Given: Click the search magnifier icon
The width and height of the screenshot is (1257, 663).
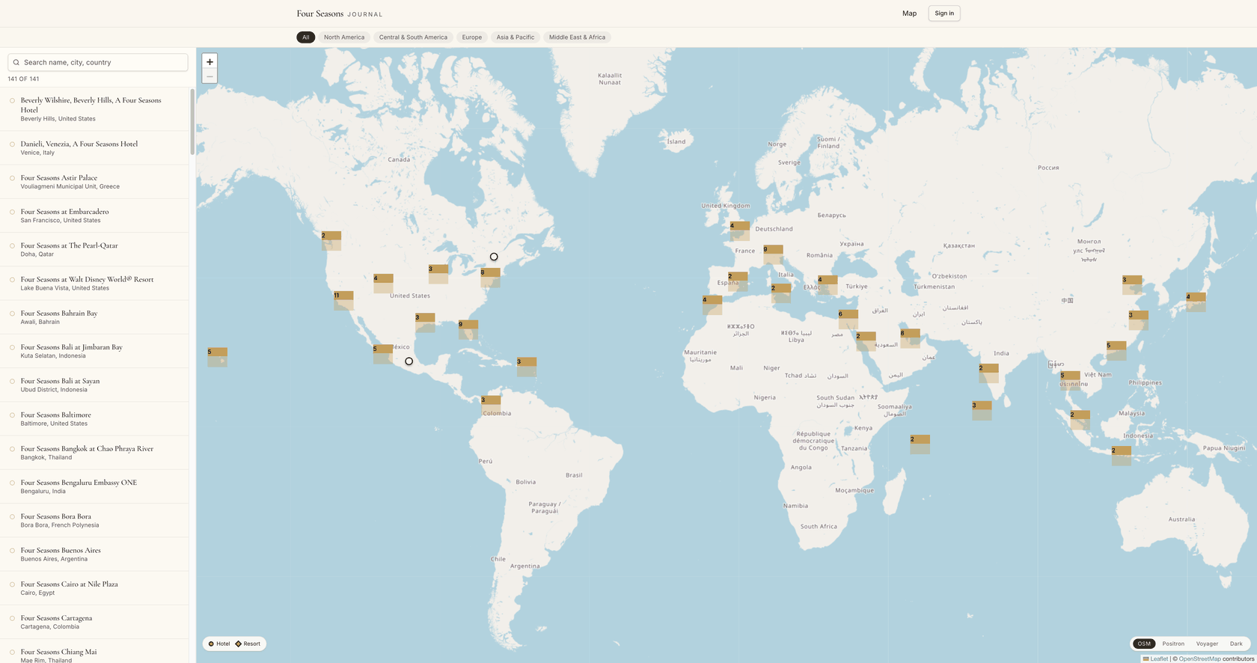Looking at the screenshot, I should click(16, 62).
